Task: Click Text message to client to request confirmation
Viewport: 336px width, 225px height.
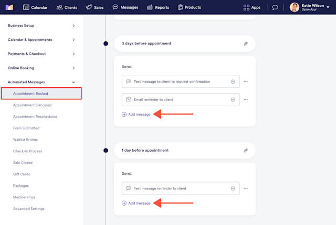Action: pos(181,82)
